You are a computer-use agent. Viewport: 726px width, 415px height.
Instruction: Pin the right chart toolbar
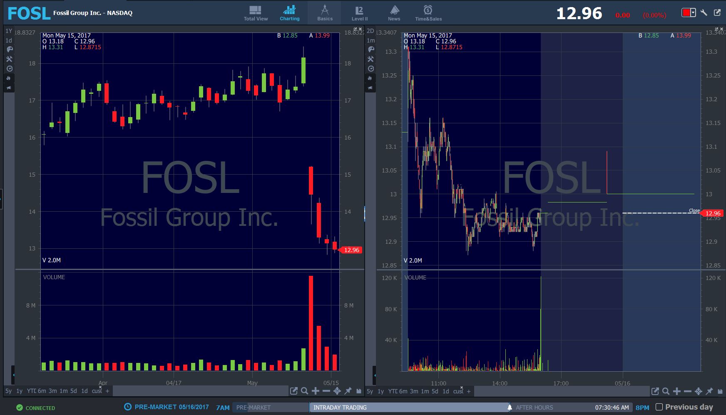[x=709, y=391]
